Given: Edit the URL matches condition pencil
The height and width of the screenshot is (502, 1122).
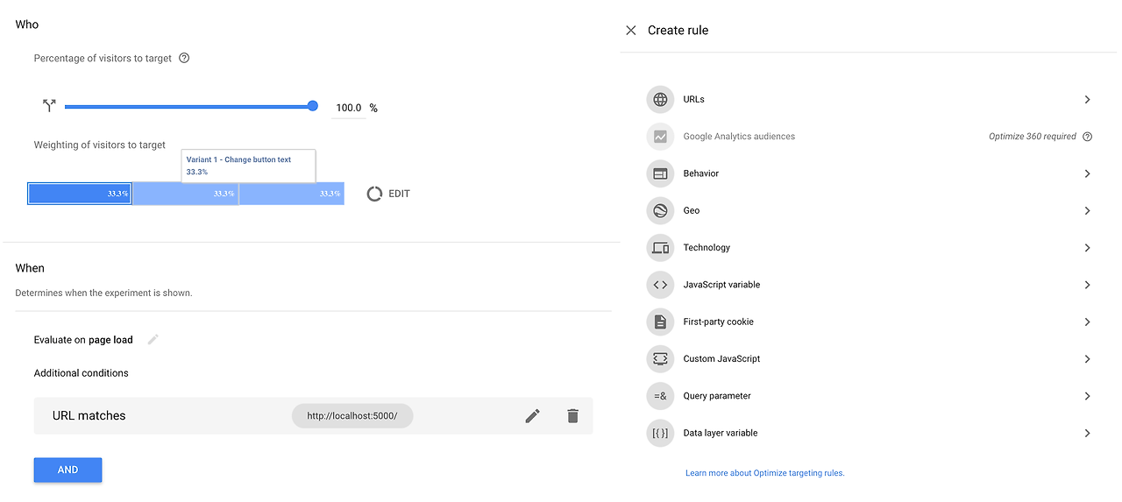Looking at the screenshot, I should (532, 416).
